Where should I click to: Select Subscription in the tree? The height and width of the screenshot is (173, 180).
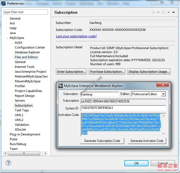pyautogui.click(x=24, y=105)
